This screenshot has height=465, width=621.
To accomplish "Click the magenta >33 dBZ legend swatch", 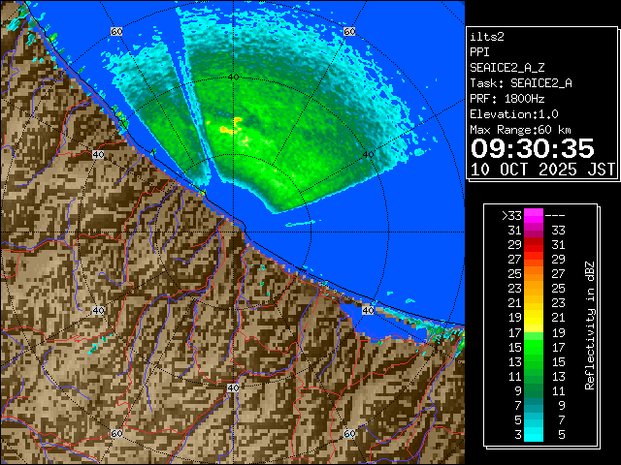I will coord(534,216).
